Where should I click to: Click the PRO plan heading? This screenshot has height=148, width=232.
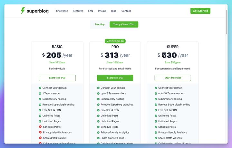pyautogui.click(x=115, y=47)
